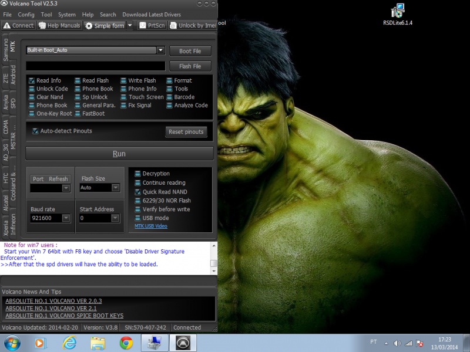
Task: Open MTK USB Video link
Action: (x=151, y=226)
